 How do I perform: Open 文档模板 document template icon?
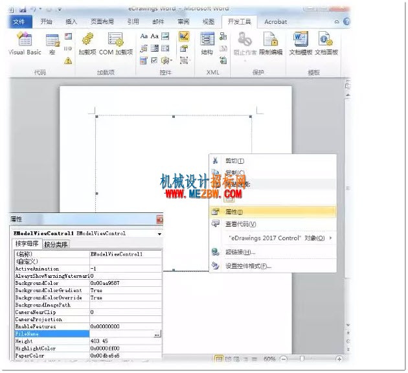point(300,43)
